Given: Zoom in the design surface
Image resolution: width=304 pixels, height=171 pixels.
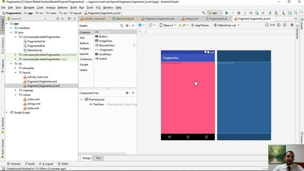Looking at the screenshot, I should [x=279, y=25].
